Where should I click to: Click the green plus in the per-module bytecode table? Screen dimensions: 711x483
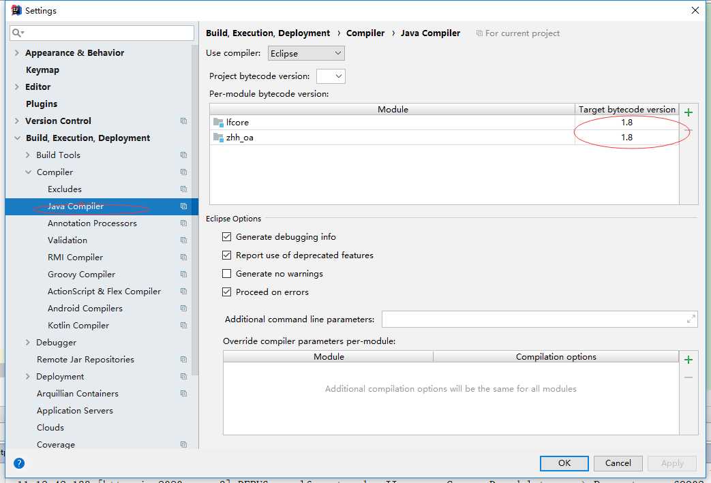click(x=689, y=112)
